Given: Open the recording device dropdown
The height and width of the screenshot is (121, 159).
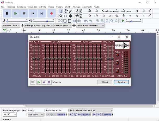Looking at the screenshot, I should pos(39,26).
